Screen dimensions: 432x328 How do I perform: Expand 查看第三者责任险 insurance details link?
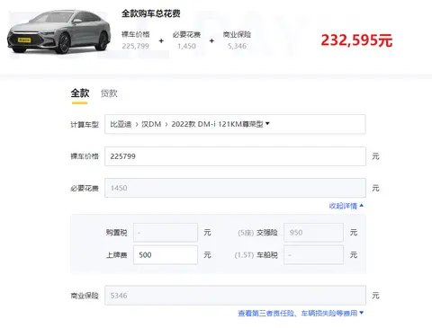point(298,313)
